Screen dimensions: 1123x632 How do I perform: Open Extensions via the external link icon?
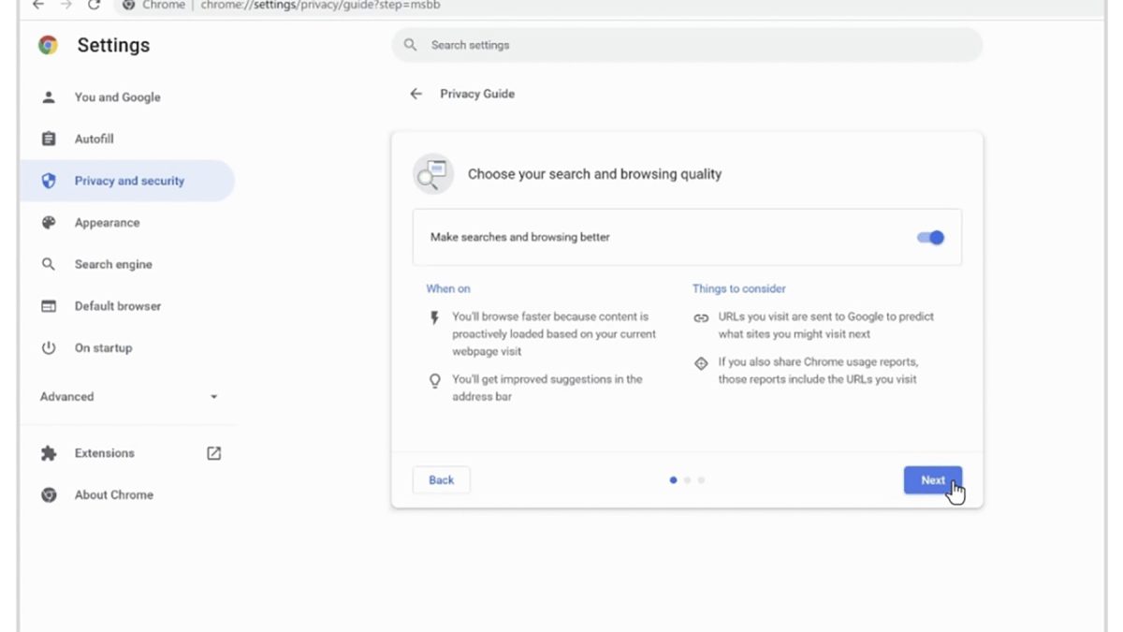(213, 453)
